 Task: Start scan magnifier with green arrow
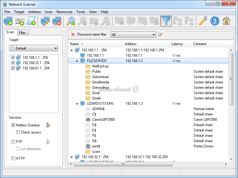coord(71,21)
